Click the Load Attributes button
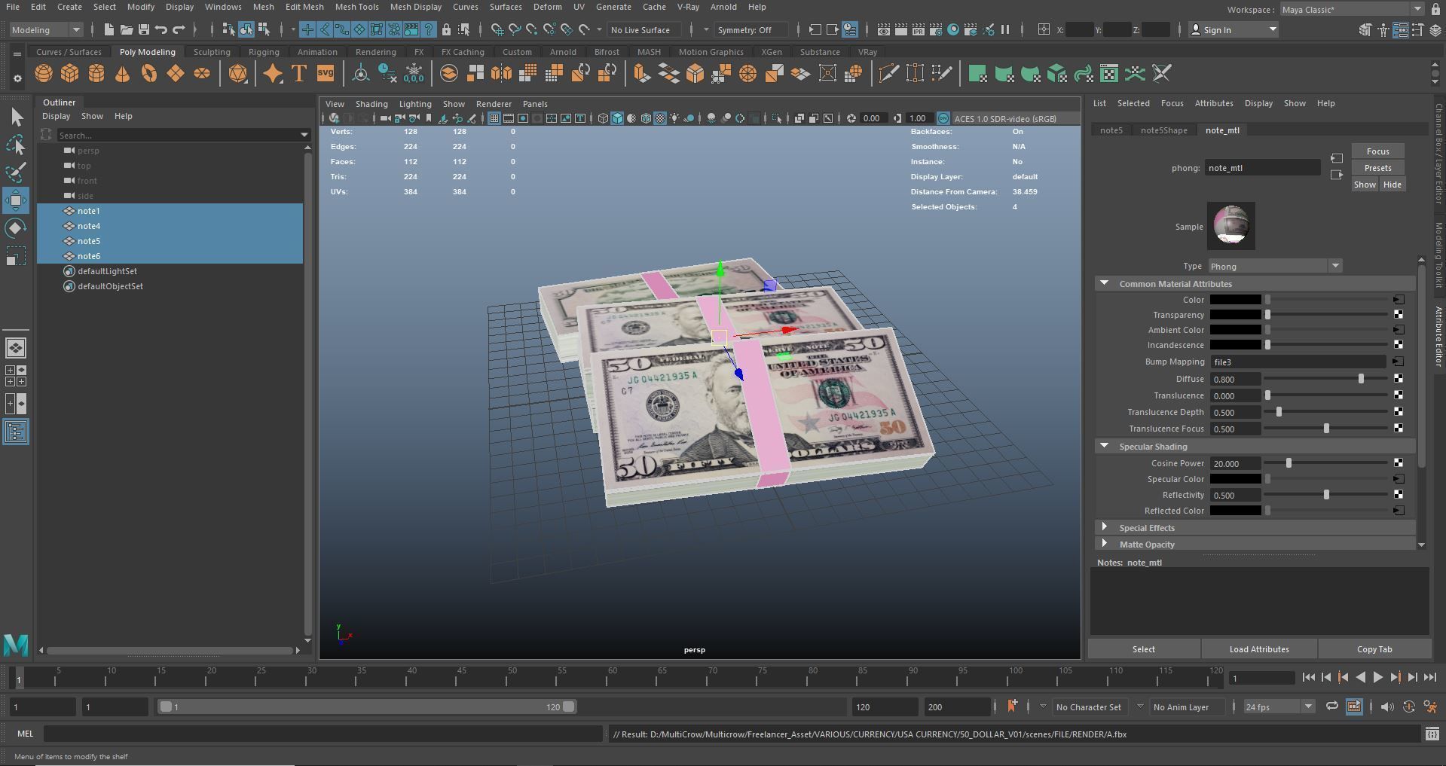 (x=1259, y=649)
